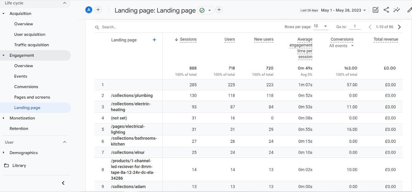Click the customize report edit chart icon
This screenshot has height=192, width=412.
tap(375, 10)
